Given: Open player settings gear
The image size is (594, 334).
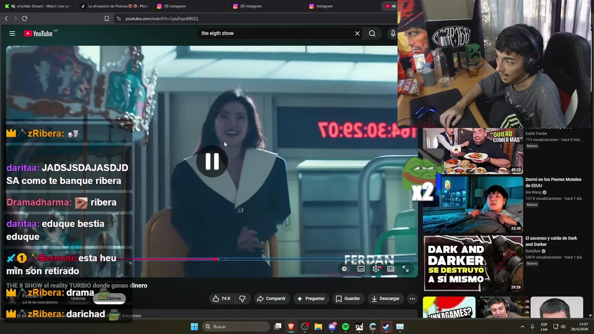Looking at the screenshot, I should pyautogui.click(x=376, y=269).
